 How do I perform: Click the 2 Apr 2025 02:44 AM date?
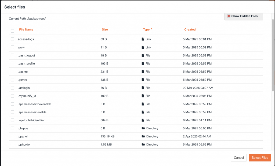[x=197, y=137]
